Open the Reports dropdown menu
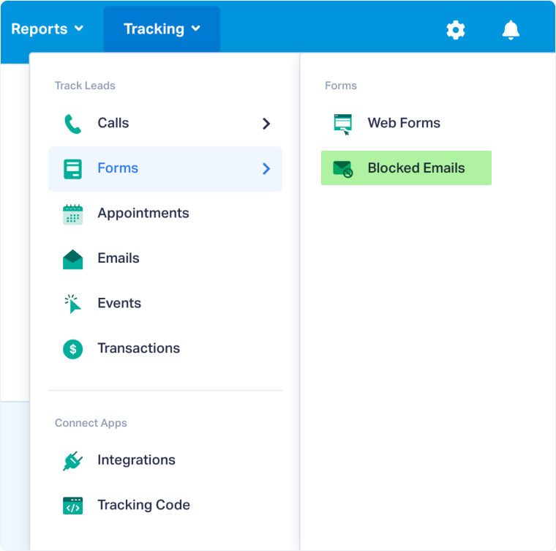Image resolution: width=556 pixels, height=551 pixels. pyautogui.click(x=48, y=29)
